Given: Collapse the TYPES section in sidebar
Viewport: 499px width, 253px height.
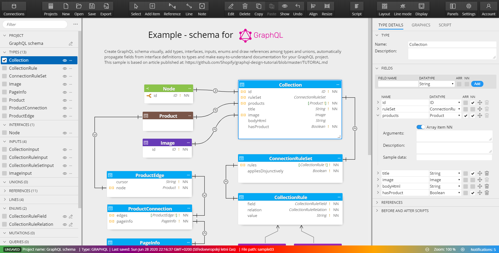Looking at the screenshot, I should 4,52.
